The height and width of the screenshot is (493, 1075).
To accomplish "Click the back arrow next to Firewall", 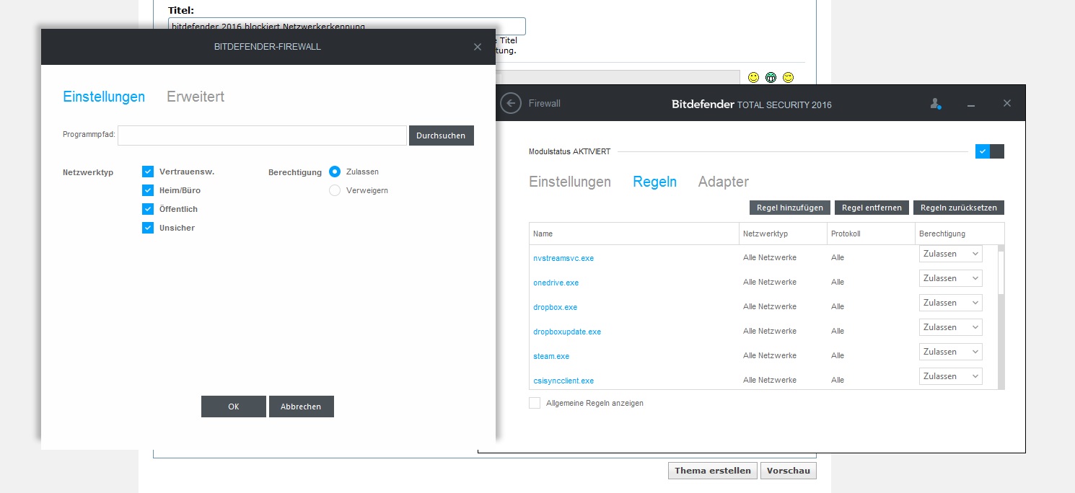I will 511,103.
